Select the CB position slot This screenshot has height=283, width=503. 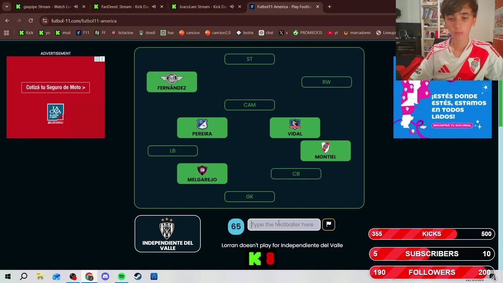296,174
